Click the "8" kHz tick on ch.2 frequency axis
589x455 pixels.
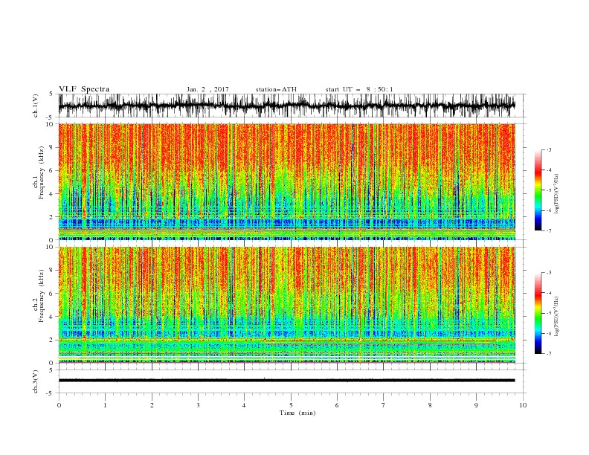pyautogui.click(x=52, y=271)
